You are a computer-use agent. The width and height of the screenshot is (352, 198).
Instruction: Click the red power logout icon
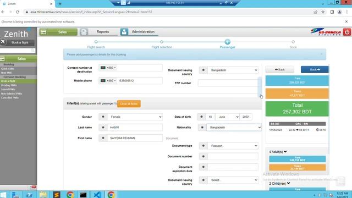coord(347,32)
